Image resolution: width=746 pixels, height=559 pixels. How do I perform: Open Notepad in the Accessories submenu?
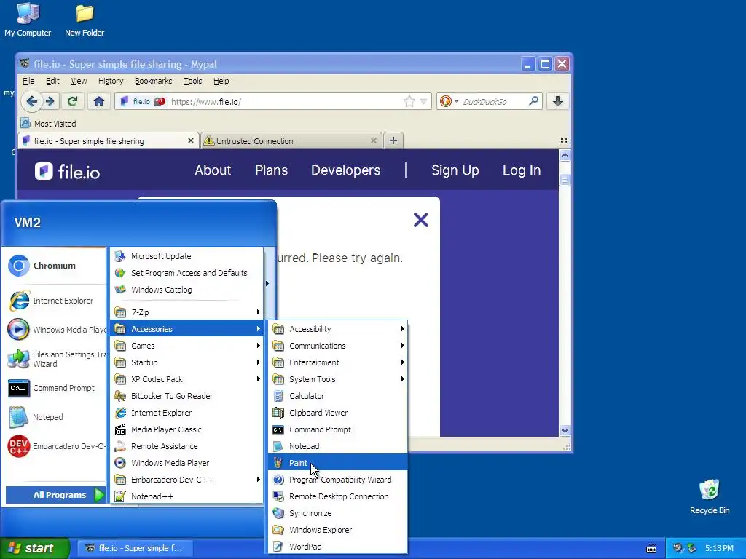pos(337,446)
